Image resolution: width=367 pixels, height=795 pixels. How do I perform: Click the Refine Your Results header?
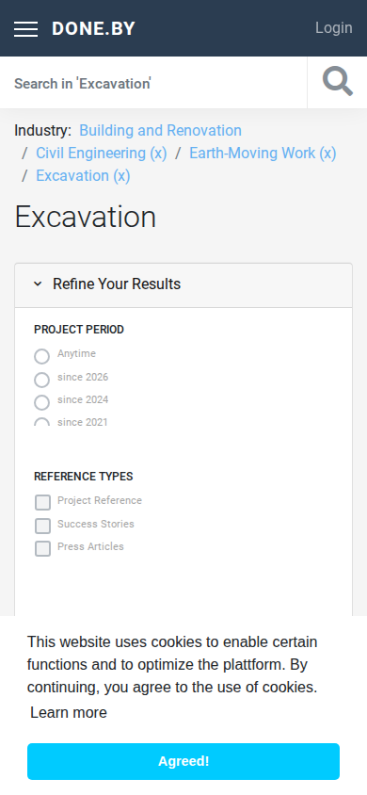(183, 285)
